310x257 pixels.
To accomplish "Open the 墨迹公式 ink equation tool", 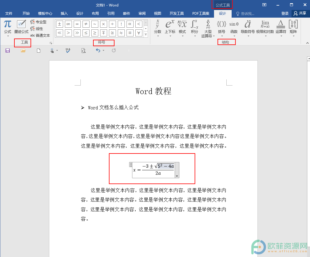I will pyautogui.click(x=21, y=27).
